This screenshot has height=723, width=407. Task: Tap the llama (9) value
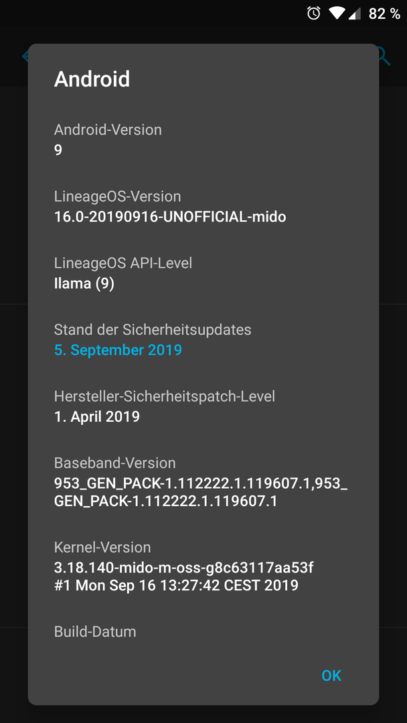84,284
